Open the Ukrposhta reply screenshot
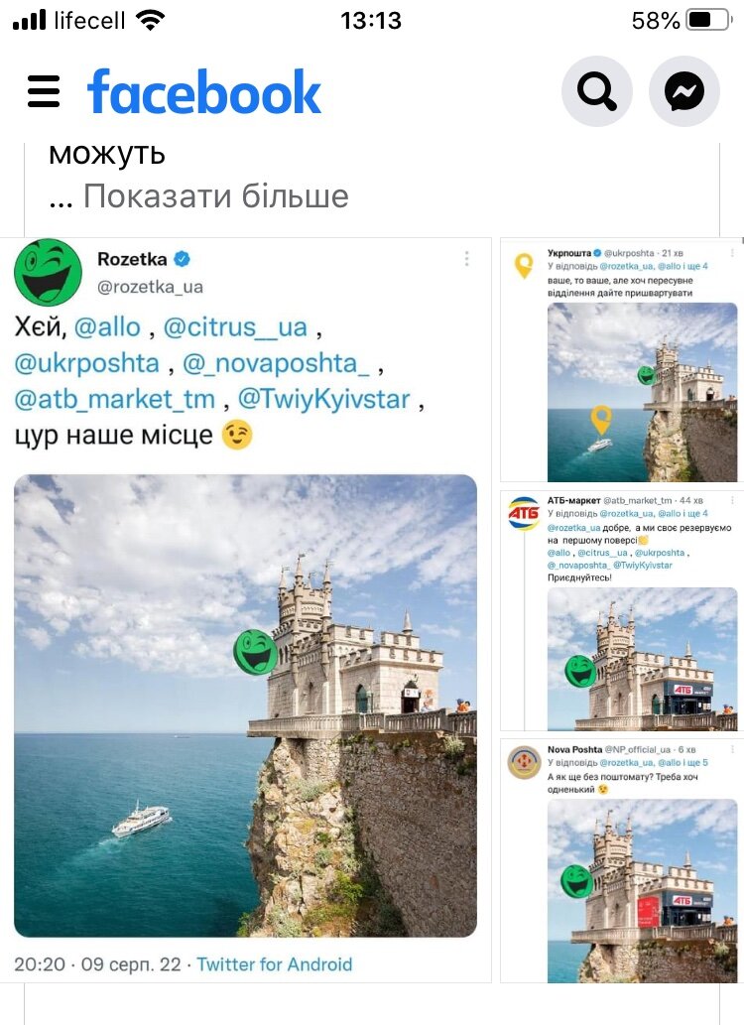The height and width of the screenshot is (1025, 744). [x=622, y=361]
